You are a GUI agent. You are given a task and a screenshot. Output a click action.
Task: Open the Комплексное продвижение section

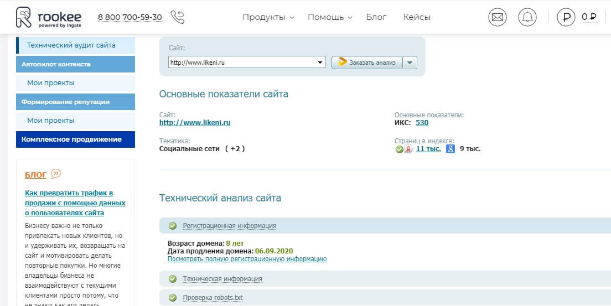point(76,139)
